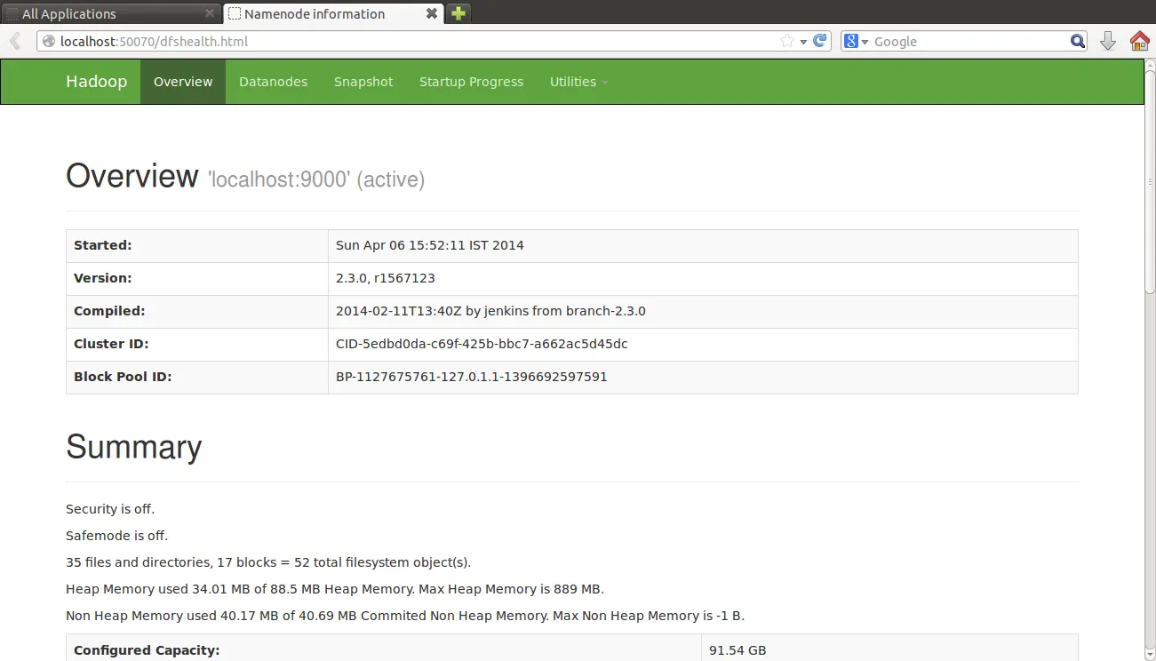
Task: Go back using the back arrow
Action: (x=14, y=40)
